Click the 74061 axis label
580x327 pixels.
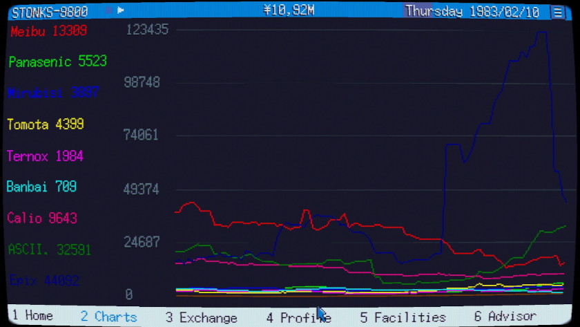141,135
